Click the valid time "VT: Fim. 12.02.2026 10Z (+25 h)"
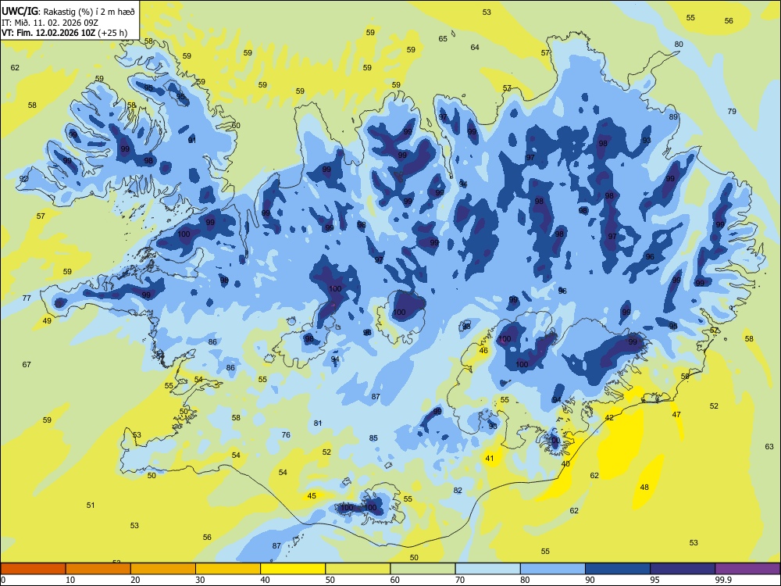781x586 pixels. click(x=64, y=34)
